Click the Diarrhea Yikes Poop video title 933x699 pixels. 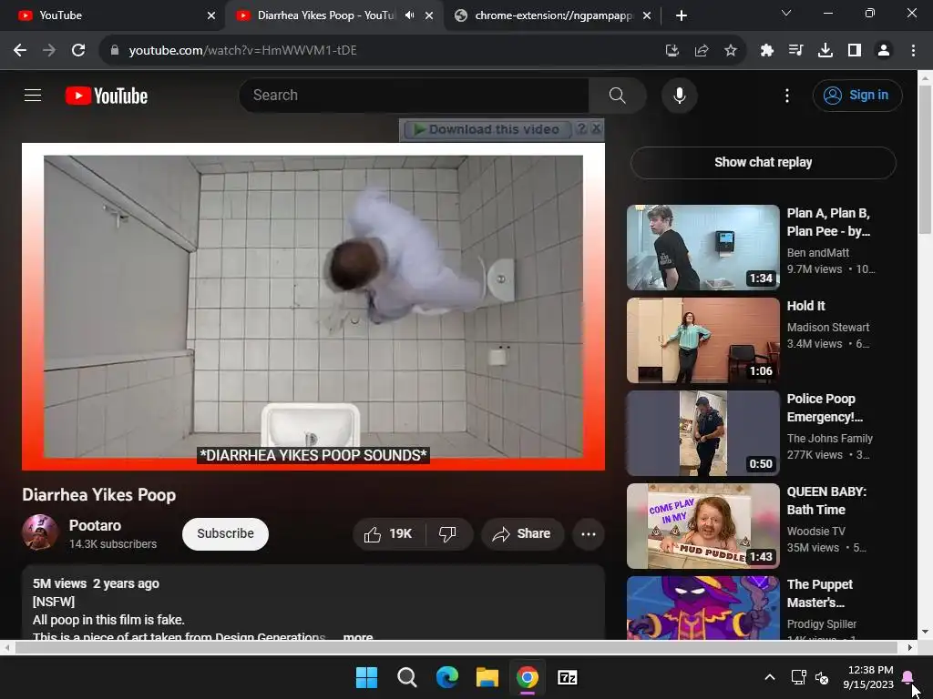98,494
